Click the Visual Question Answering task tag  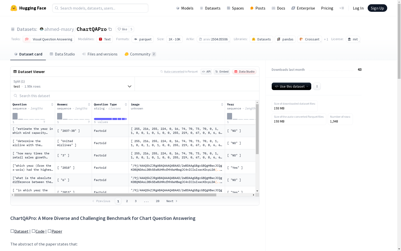point(49,39)
